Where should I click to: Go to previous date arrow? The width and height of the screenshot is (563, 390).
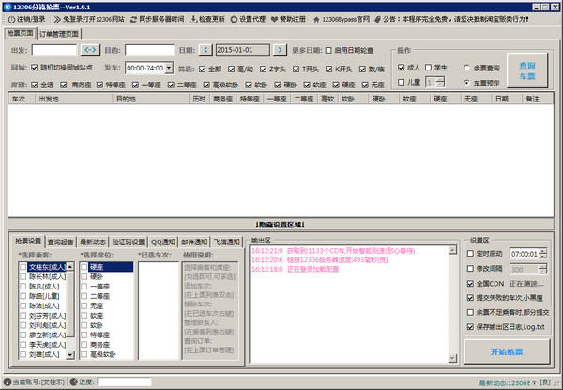coord(205,50)
